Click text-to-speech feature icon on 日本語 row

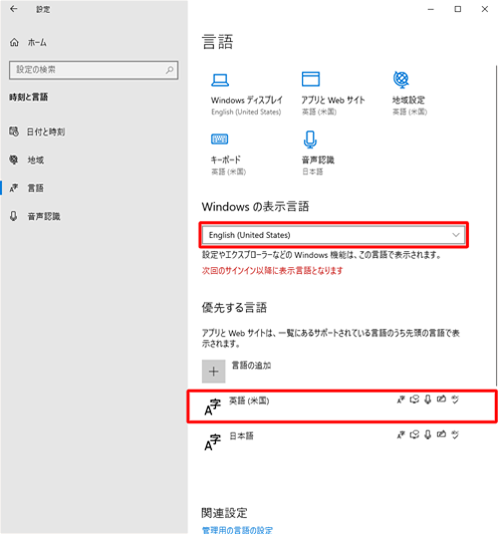point(414,434)
